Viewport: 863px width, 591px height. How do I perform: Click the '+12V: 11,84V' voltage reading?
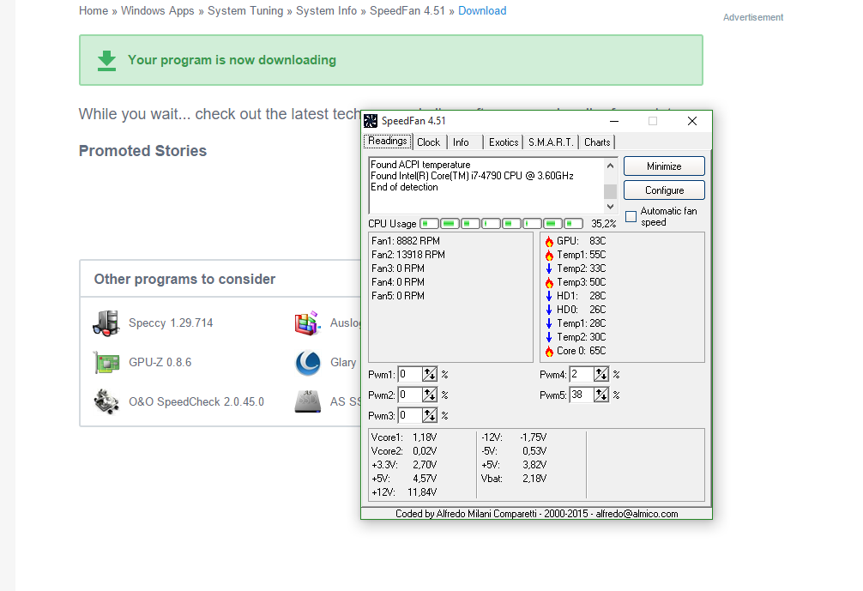(404, 492)
